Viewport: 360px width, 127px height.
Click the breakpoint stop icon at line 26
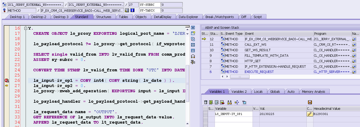click(x=7, y=80)
